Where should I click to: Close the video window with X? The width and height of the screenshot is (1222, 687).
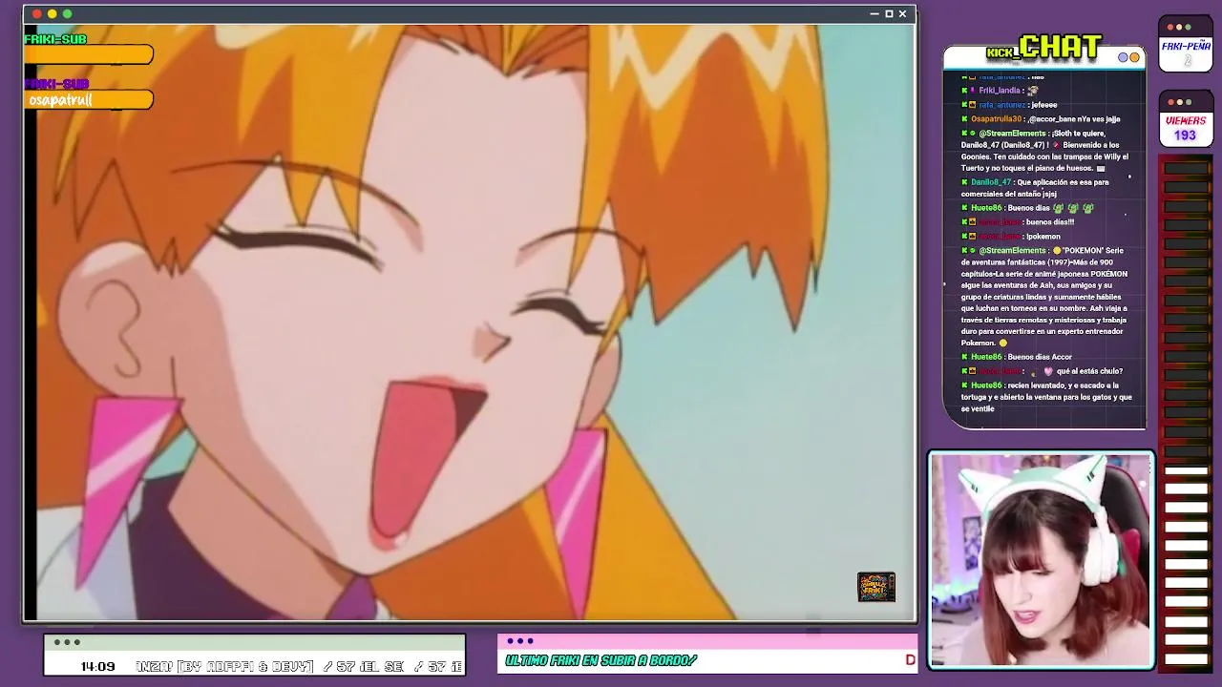coord(902,14)
